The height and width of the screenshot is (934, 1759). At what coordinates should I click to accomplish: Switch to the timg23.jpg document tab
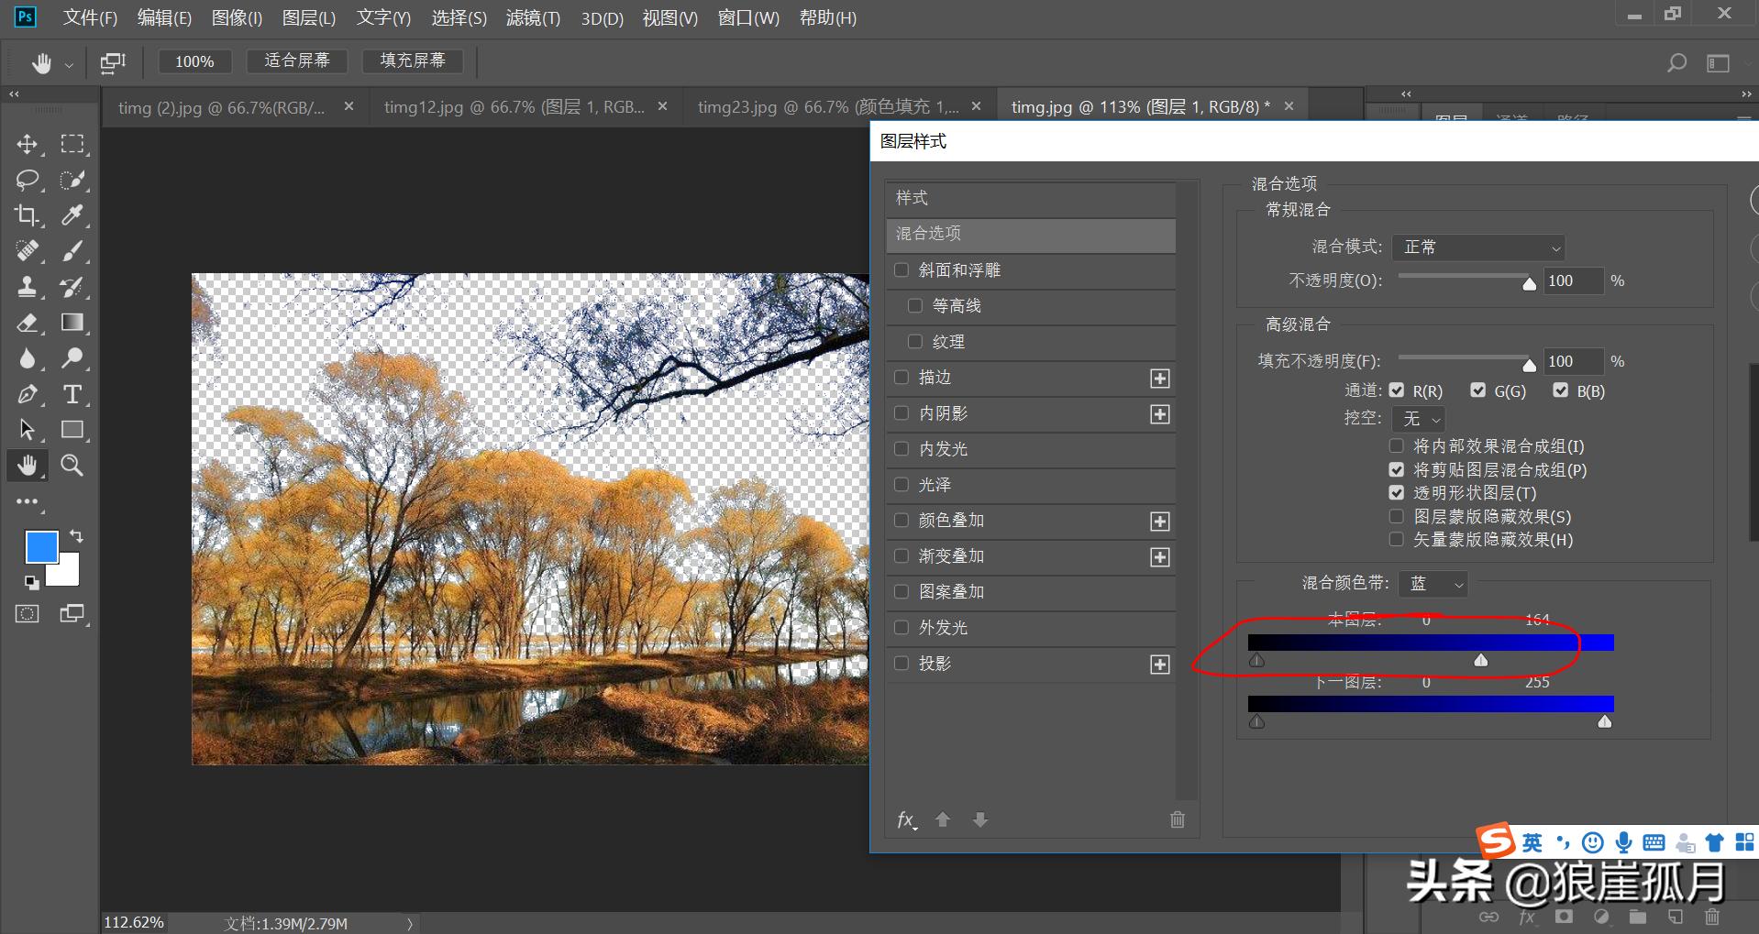click(825, 106)
